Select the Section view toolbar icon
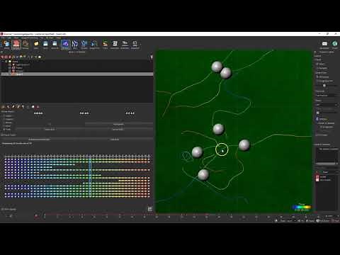This screenshot has height=255, width=340. 84,44
